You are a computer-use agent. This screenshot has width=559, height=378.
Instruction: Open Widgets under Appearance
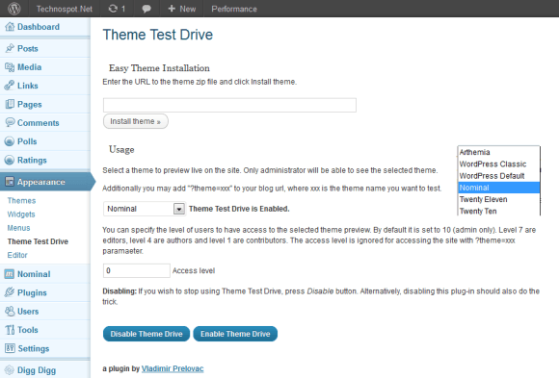(21, 214)
